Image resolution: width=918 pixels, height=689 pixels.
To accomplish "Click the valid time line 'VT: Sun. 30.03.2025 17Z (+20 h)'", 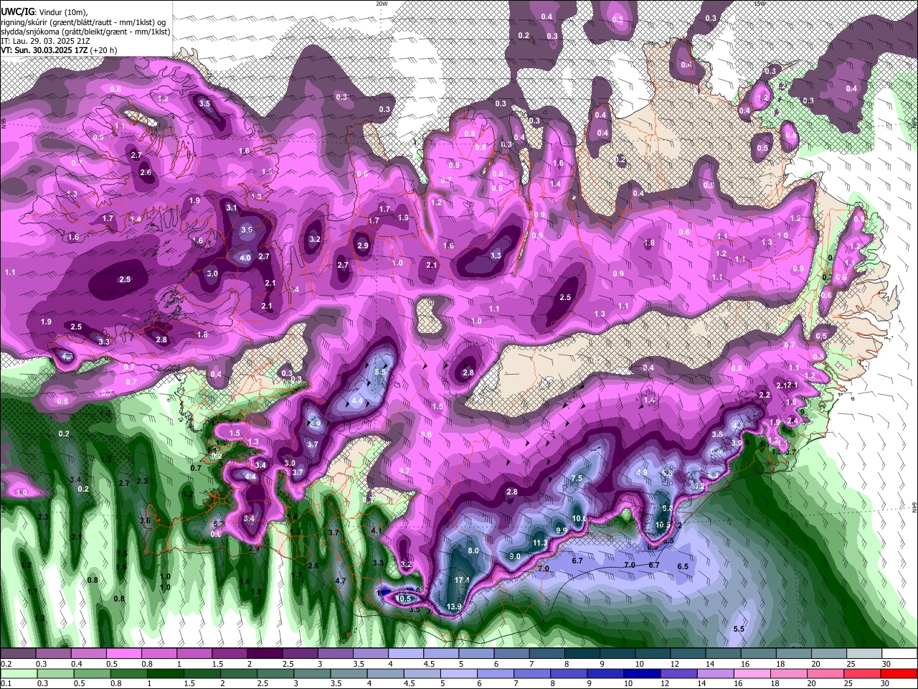I will (59, 50).
